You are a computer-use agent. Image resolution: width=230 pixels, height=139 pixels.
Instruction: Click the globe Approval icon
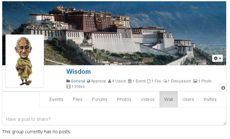89,81
